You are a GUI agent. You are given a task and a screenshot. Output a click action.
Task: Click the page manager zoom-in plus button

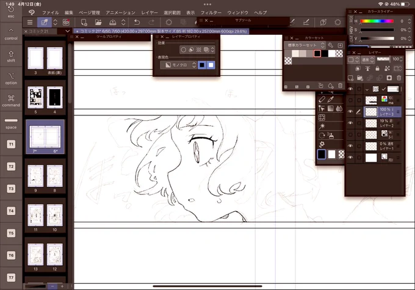point(62,286)
